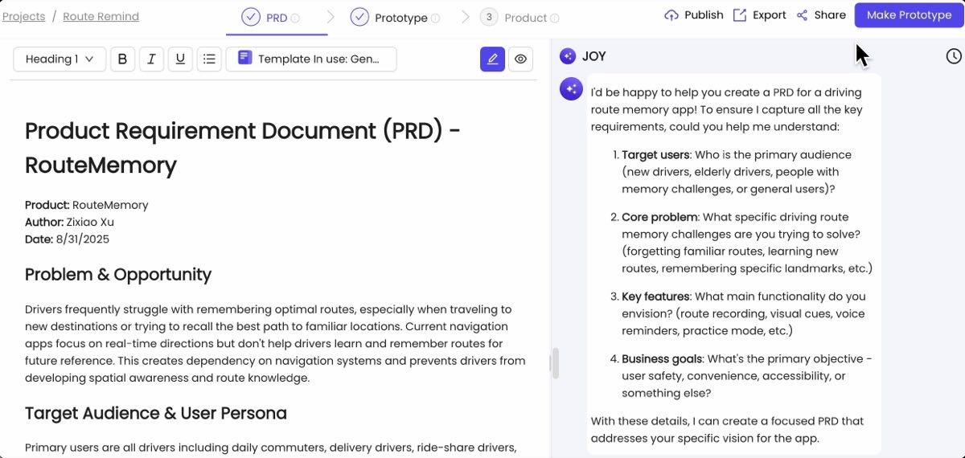Viewport: 965px width, 458px height.
Task: Click the info icon beside Prototype
Action: 435,18
